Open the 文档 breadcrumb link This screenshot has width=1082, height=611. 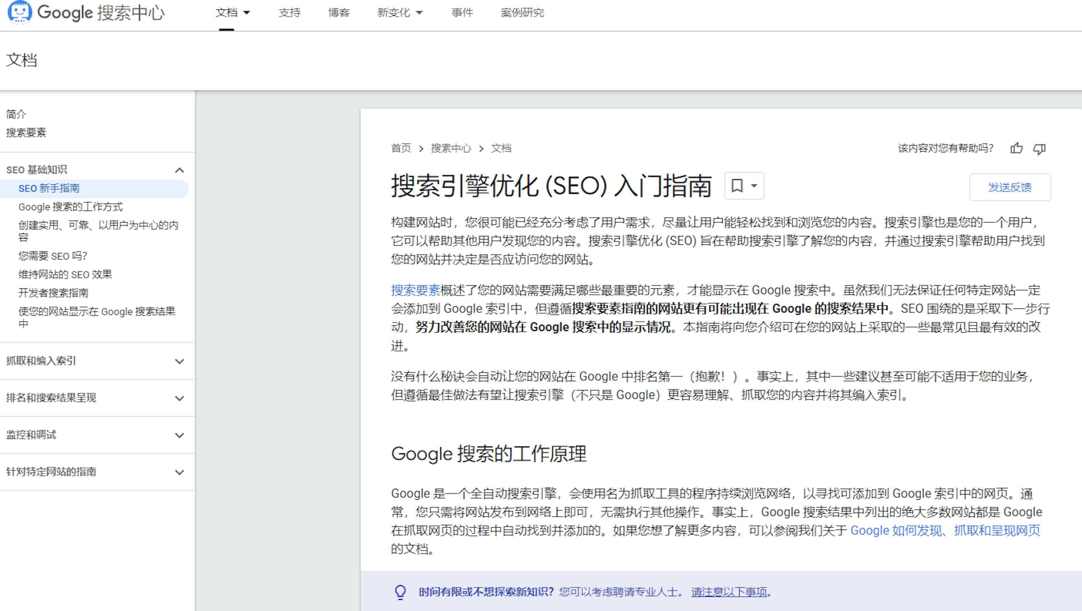tap(501, 148)
